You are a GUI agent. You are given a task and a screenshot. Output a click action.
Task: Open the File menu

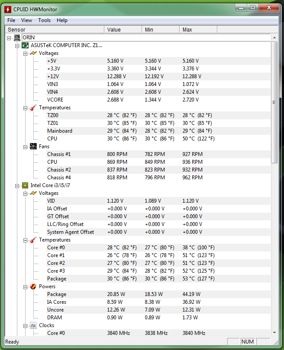(11, 20)
